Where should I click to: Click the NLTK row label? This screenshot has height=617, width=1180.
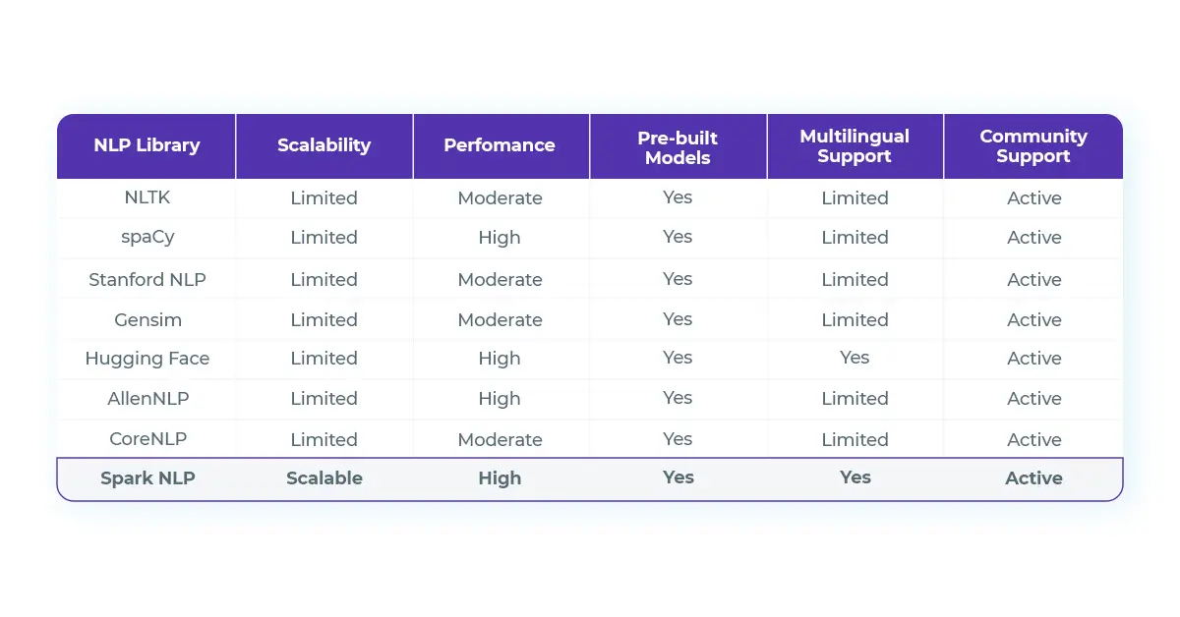(147, 197)
